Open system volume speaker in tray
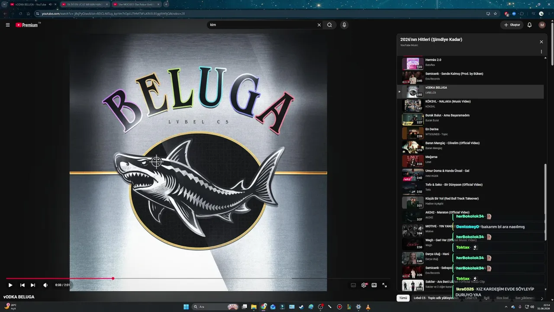 pyautogui.click(x=532, y=307)
